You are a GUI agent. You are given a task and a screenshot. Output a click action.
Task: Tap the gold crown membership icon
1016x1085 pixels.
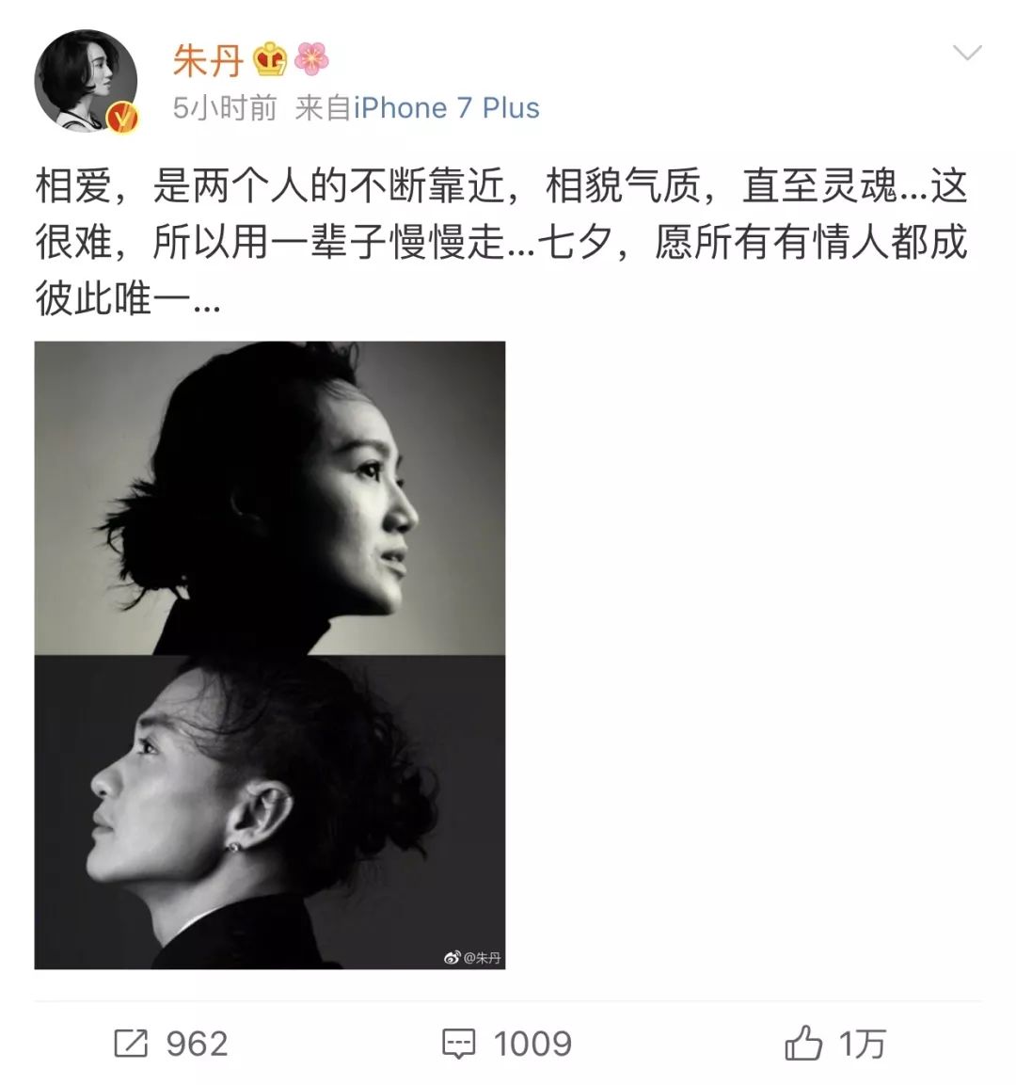(x=270, y=59)
